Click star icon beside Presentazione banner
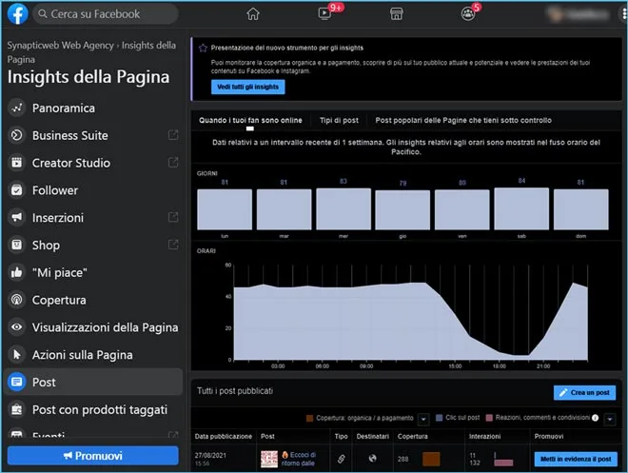628x473 pixels. click(x=203, y=48)
